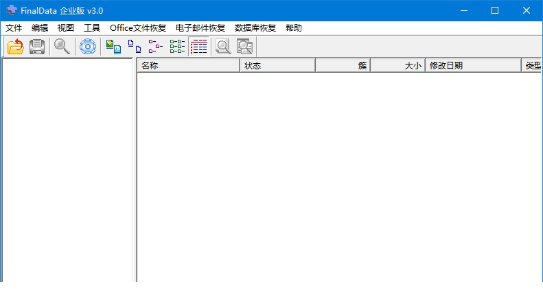The width and height of the screenshot is (543, 293).
Task: Click the FinalData app icon in the title bar
Action: (12, 10)
